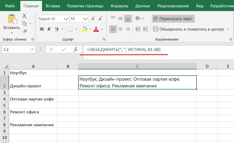This screenshot has height=143, width=234.
Task: Apply yellow fill color bucket
Action: click(85, 29)
